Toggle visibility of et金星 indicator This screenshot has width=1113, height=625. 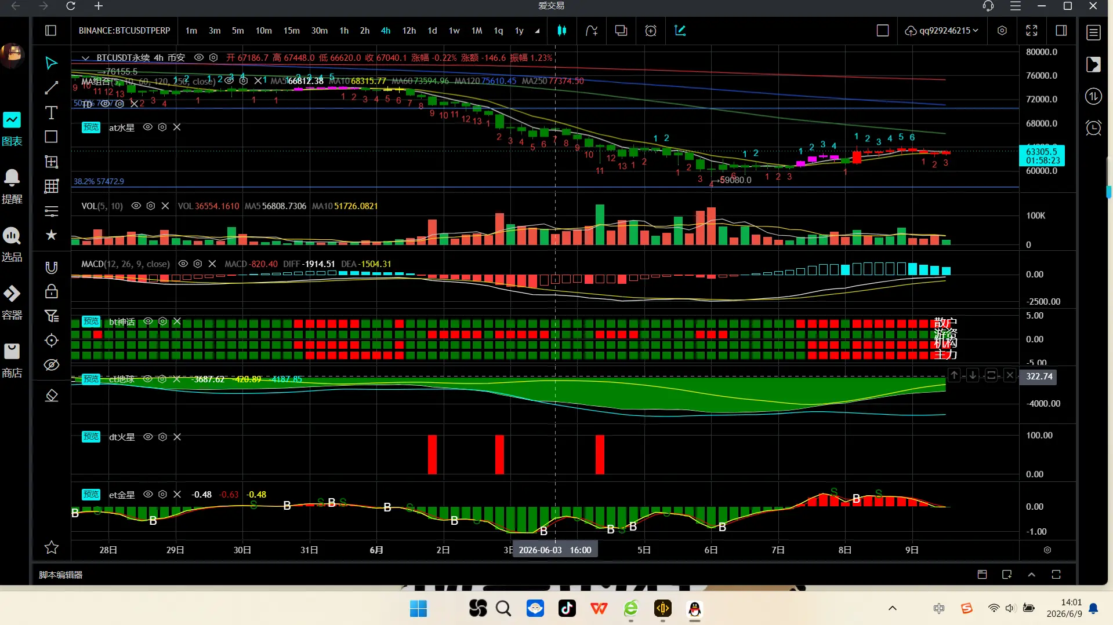[x=148, y=494]
